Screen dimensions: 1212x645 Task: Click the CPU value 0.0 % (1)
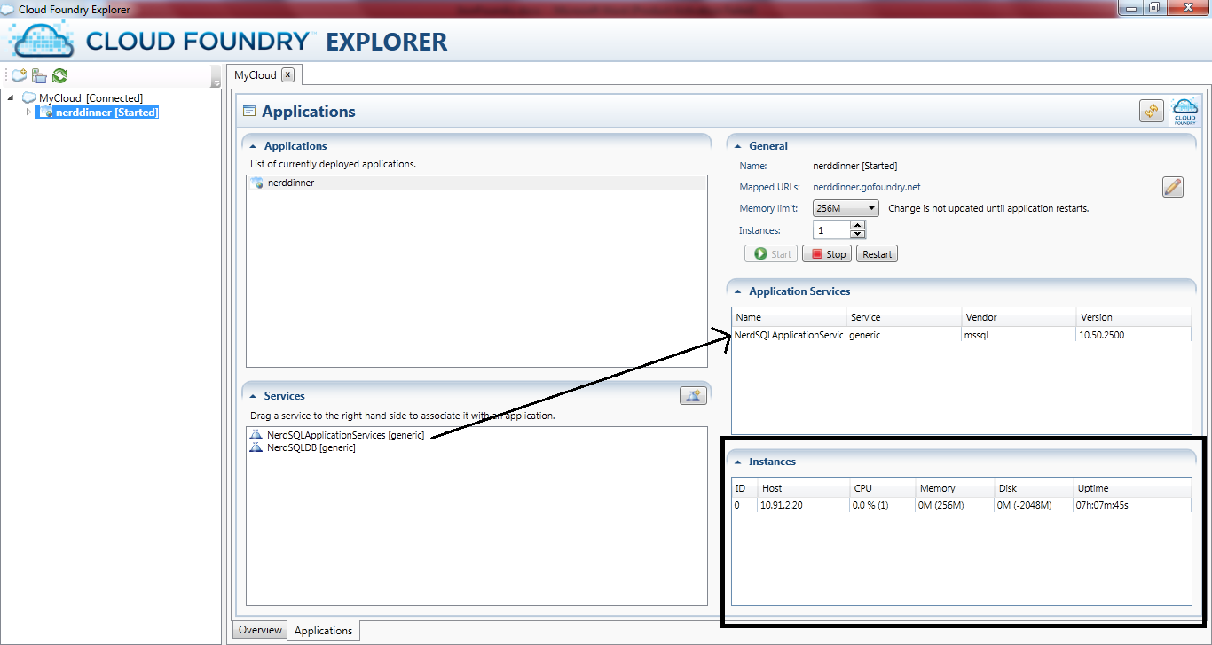pos(870,505)
